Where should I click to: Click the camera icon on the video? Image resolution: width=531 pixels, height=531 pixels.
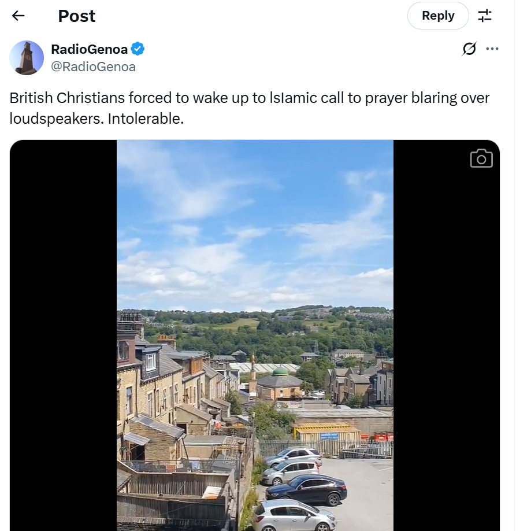click(x=481, y=158)
